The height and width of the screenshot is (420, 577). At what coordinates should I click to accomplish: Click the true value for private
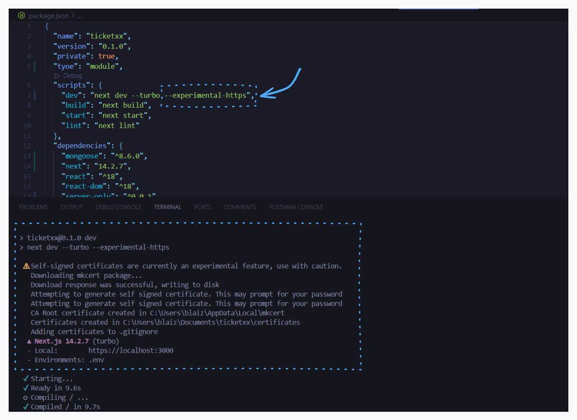coord(106,57)
